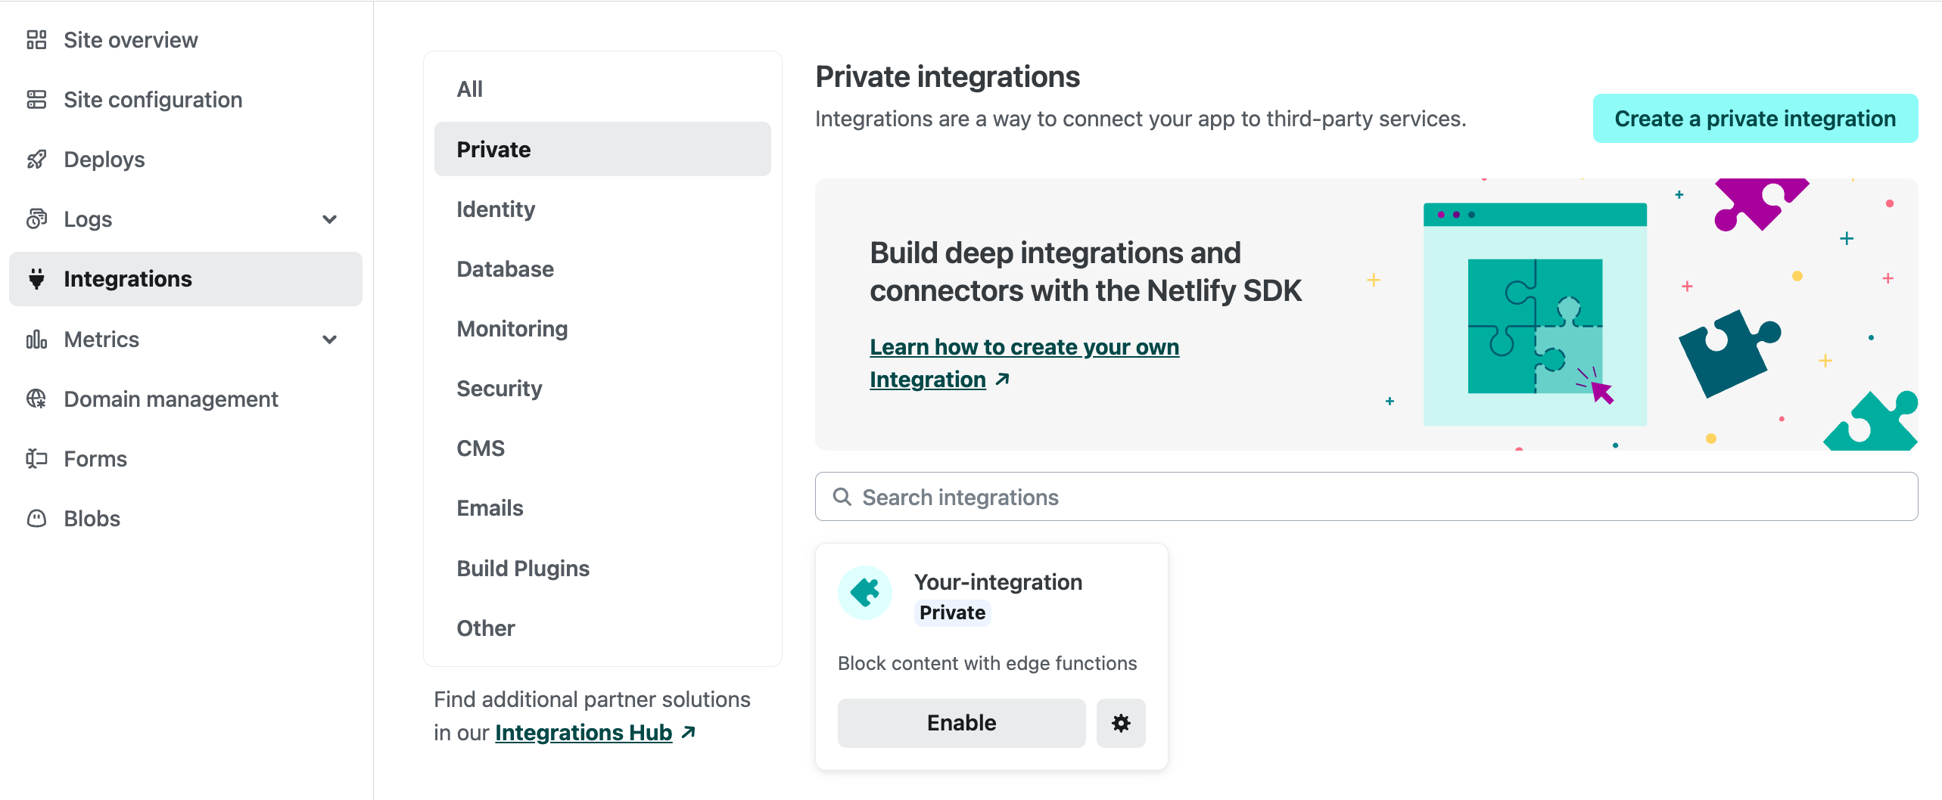This screenshot has height=800, width=1942.
Task: Click the Your-integration card title
Action: (x=997, y=581)
